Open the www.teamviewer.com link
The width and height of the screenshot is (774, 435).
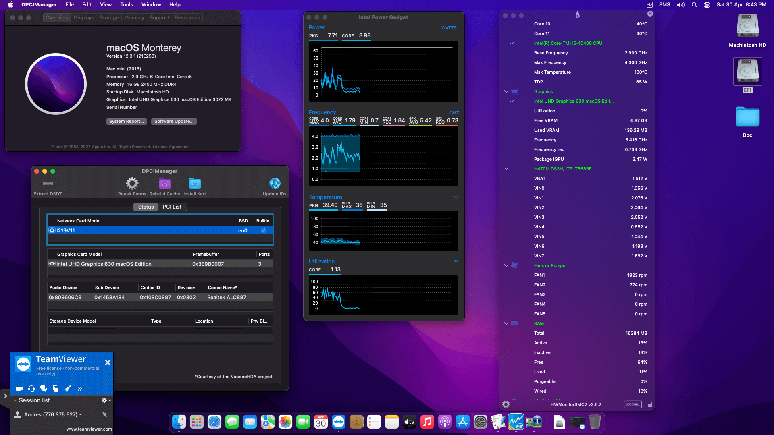(x=89, y=429)
